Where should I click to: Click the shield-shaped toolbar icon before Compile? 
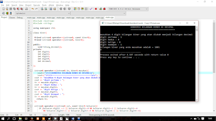tap(69, 9)
